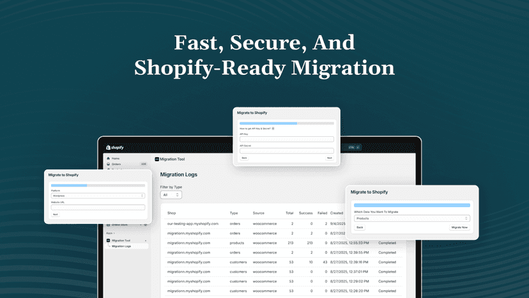The width and height of the screenshot is (529, 298).
Task: Click our-testing-app.myshopify.com shop cell
Action: tap(193, 224)
